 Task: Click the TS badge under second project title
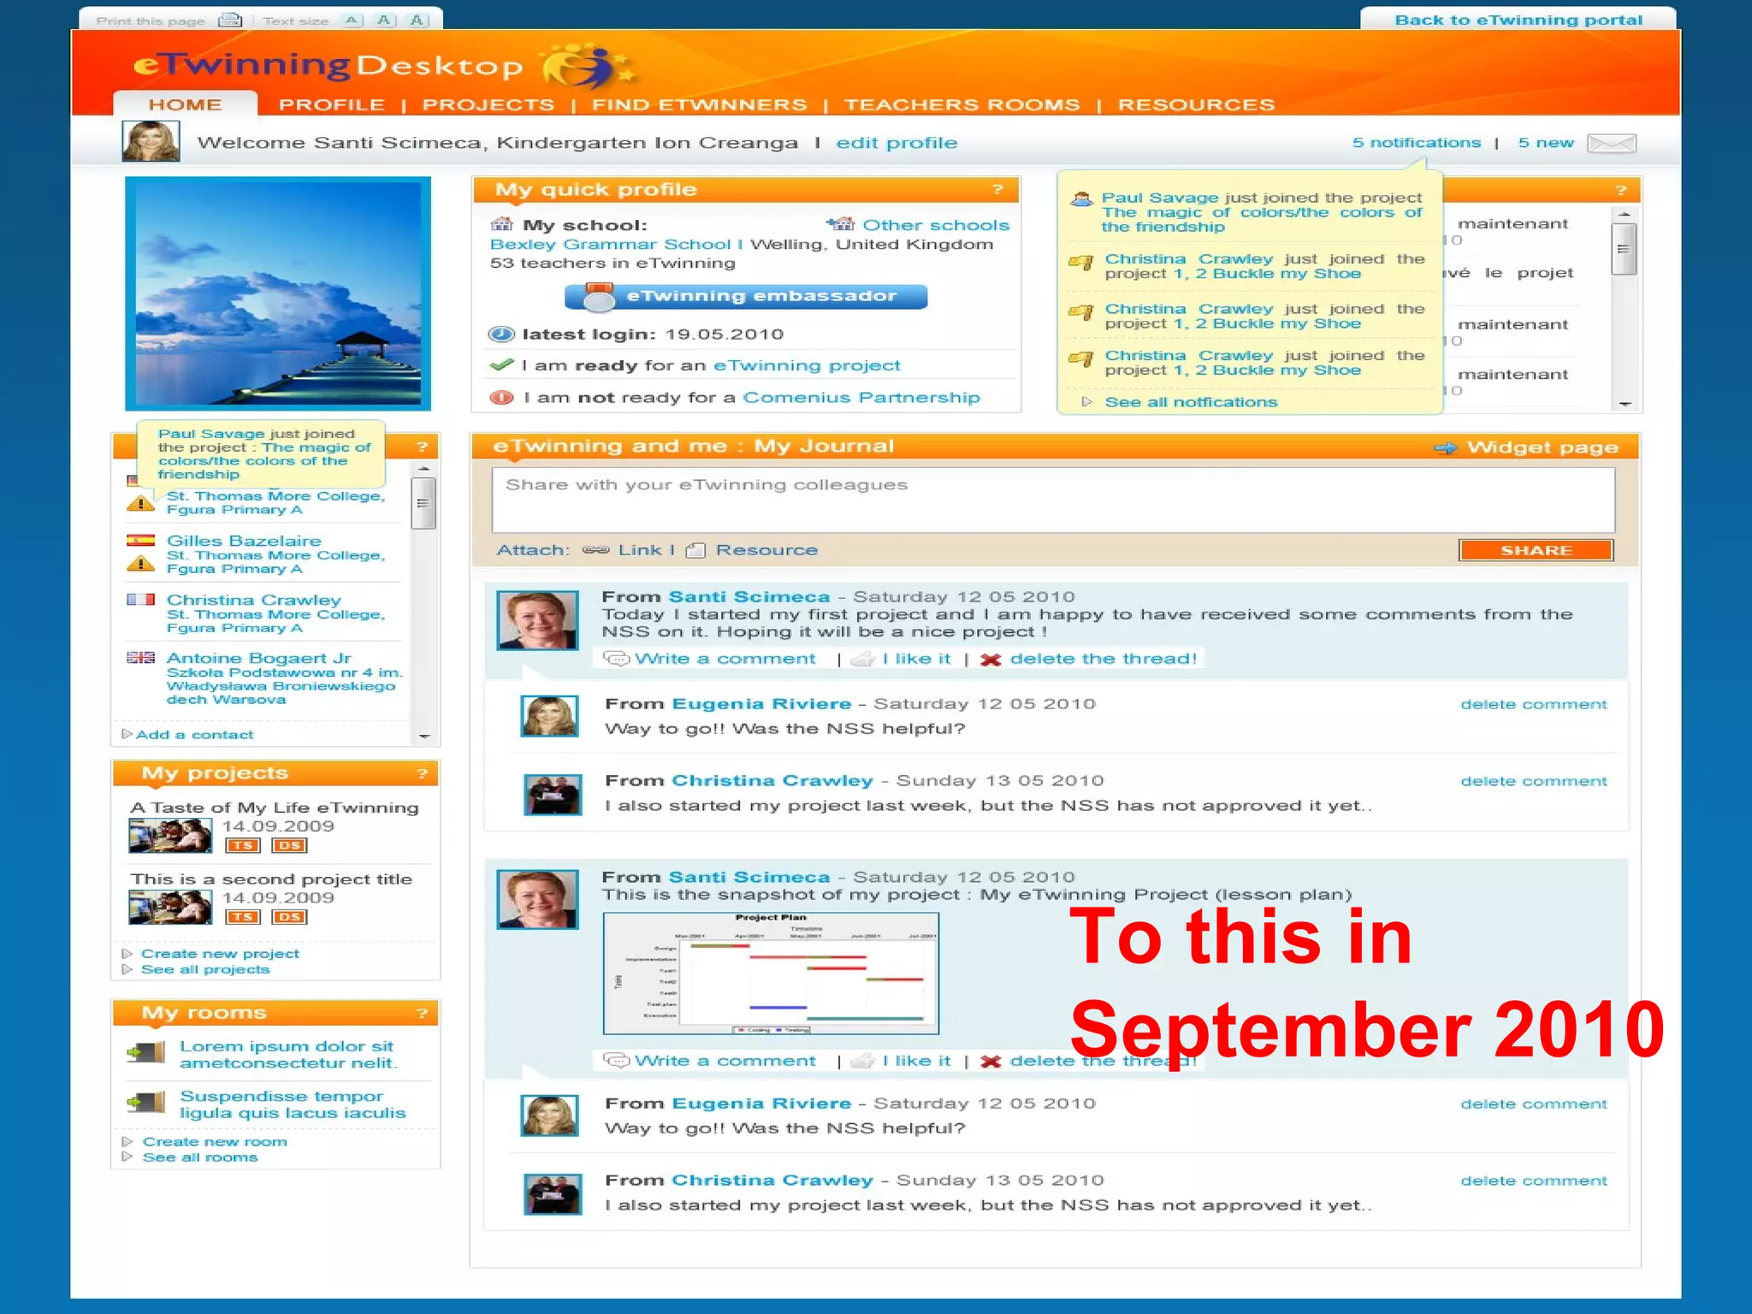(x=242, y=917)
